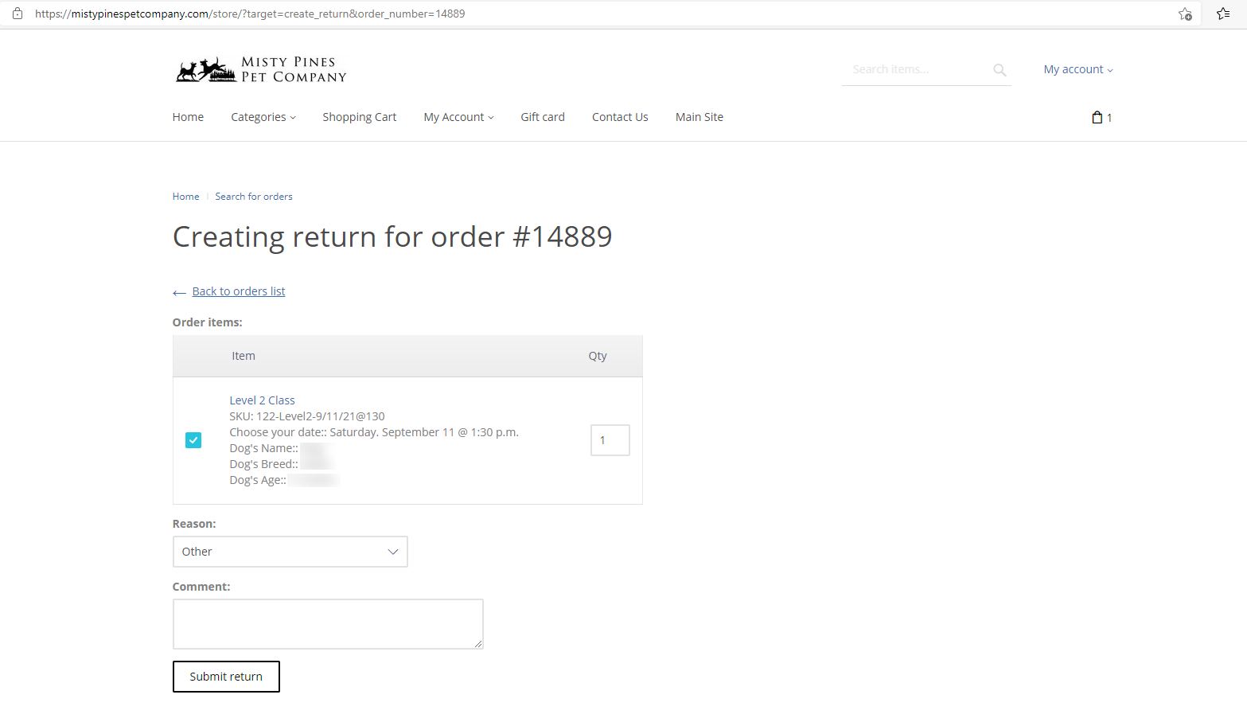Click the site lock icon in address bar
1247x722 pixels.
click(x=18, y=14)
